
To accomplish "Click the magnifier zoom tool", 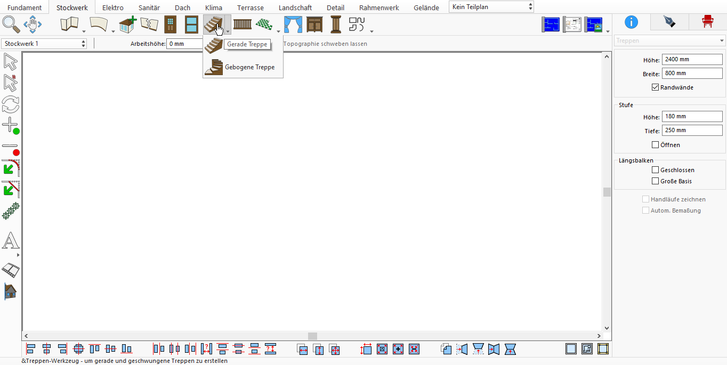I will click(11, 25).
